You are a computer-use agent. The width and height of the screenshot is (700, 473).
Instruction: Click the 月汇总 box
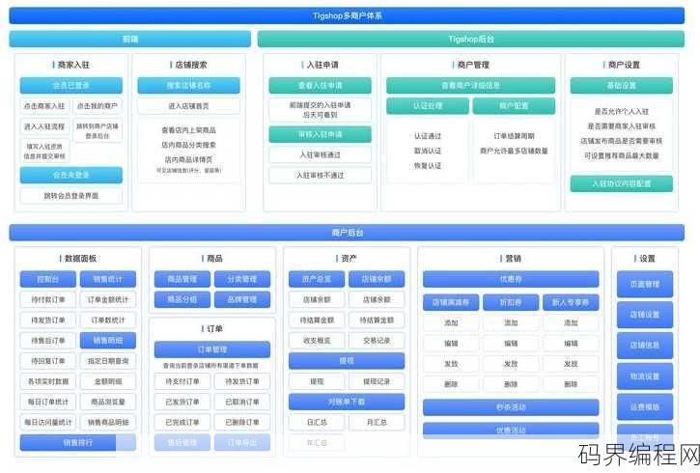pyautogui.click(x=377, y=422)
